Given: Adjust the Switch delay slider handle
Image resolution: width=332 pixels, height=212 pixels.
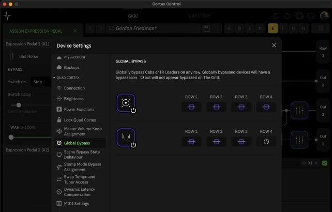Looking at the screenshot, I should click(19, 105).
